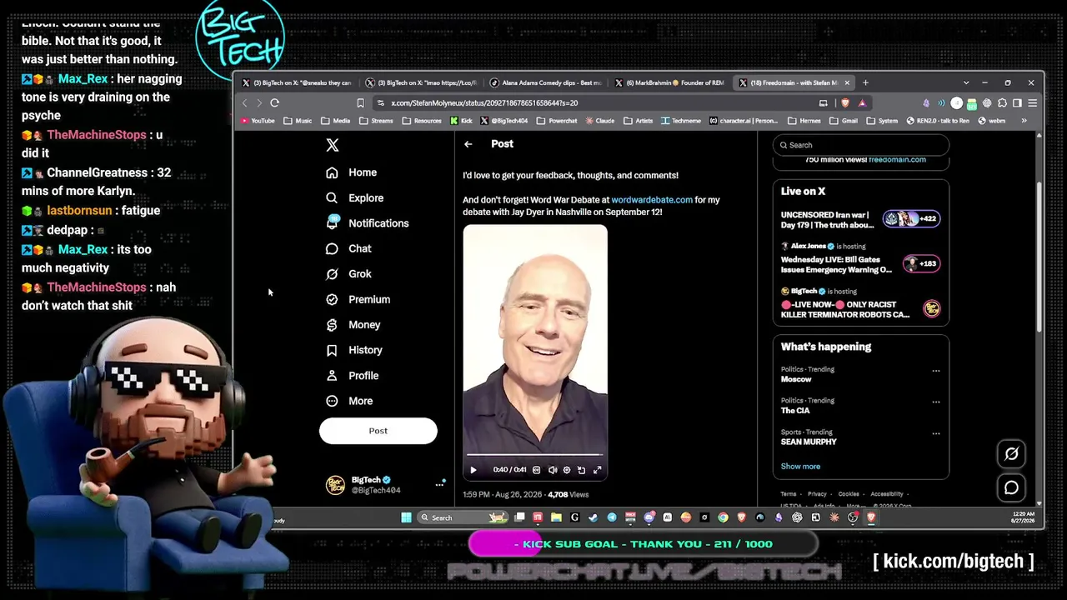
Task: Click the browser back arrow
Action: pos(245,103)
